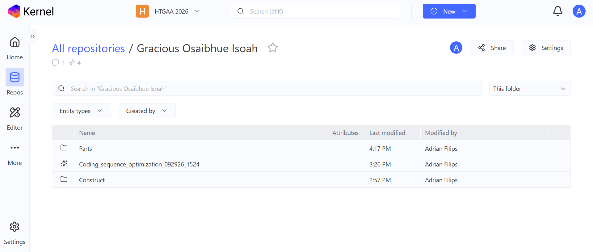Image resolution: width=593 pixels, height=252 pixels.
Task: Go to All repositories breadcrumb
Action: [x=89, y=48]
